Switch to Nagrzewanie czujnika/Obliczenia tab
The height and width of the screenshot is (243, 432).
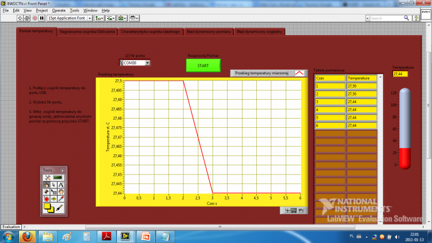88,32
